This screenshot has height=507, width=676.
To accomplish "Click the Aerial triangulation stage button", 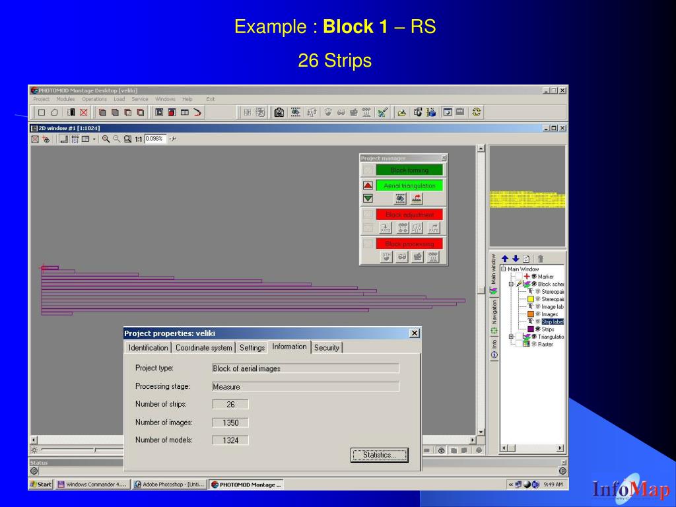I will click(409, 186).
